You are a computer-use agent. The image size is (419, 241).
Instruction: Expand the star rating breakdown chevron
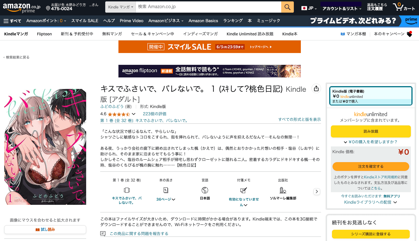point(134,114)
